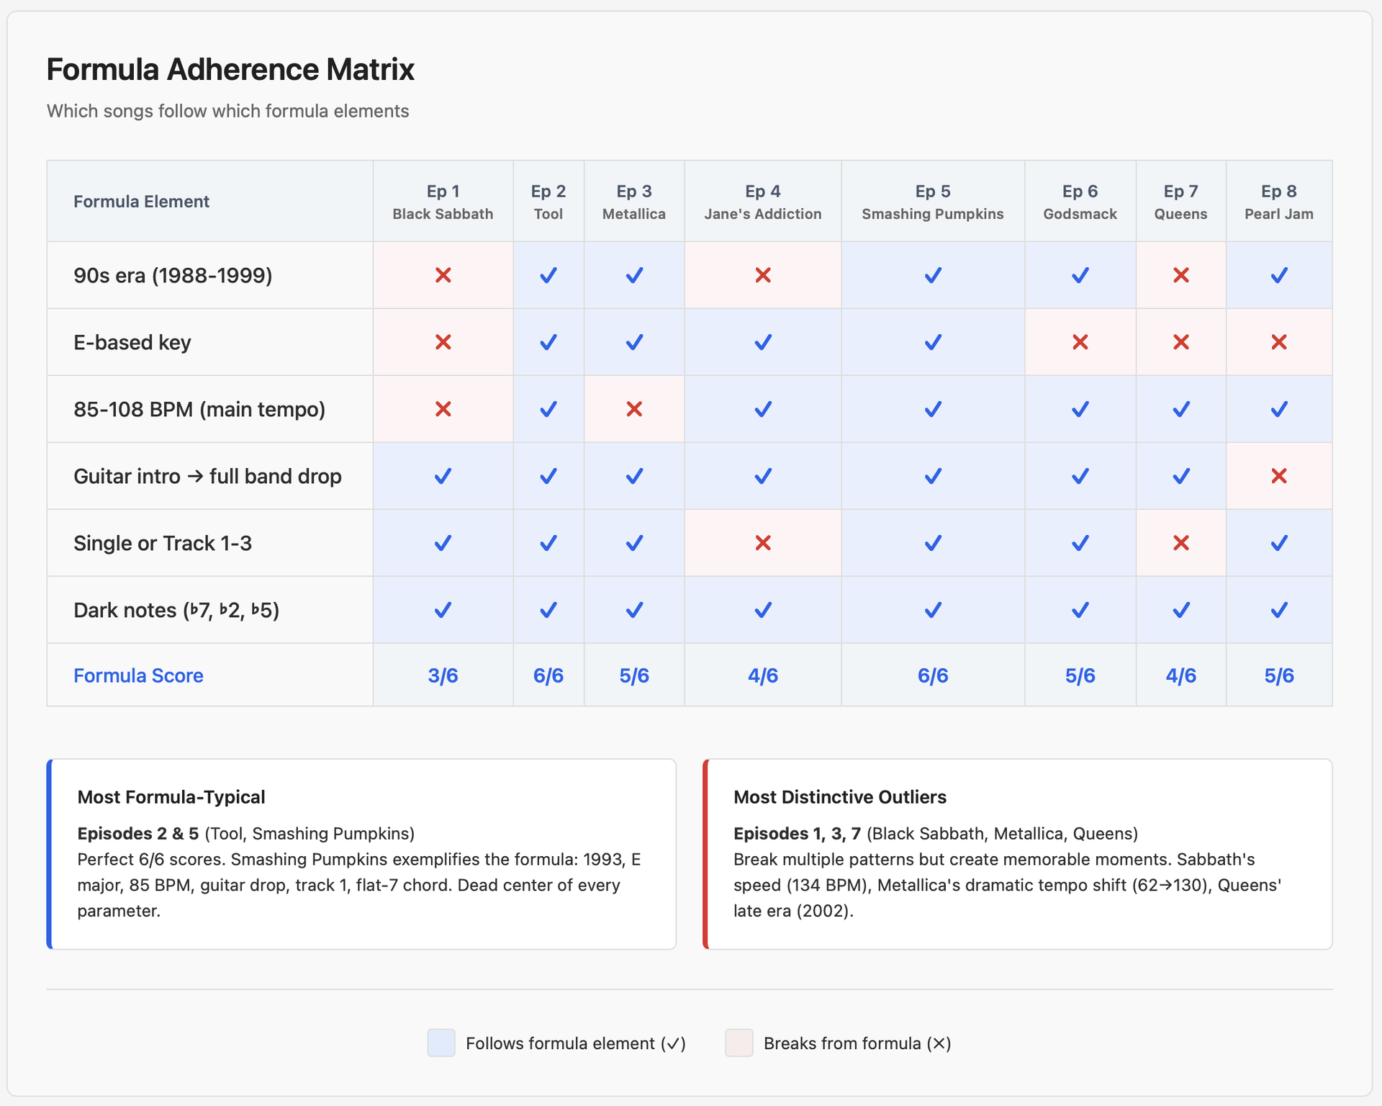
Task: Click the Formula Element header cell
Action: [x=141, y=202]
